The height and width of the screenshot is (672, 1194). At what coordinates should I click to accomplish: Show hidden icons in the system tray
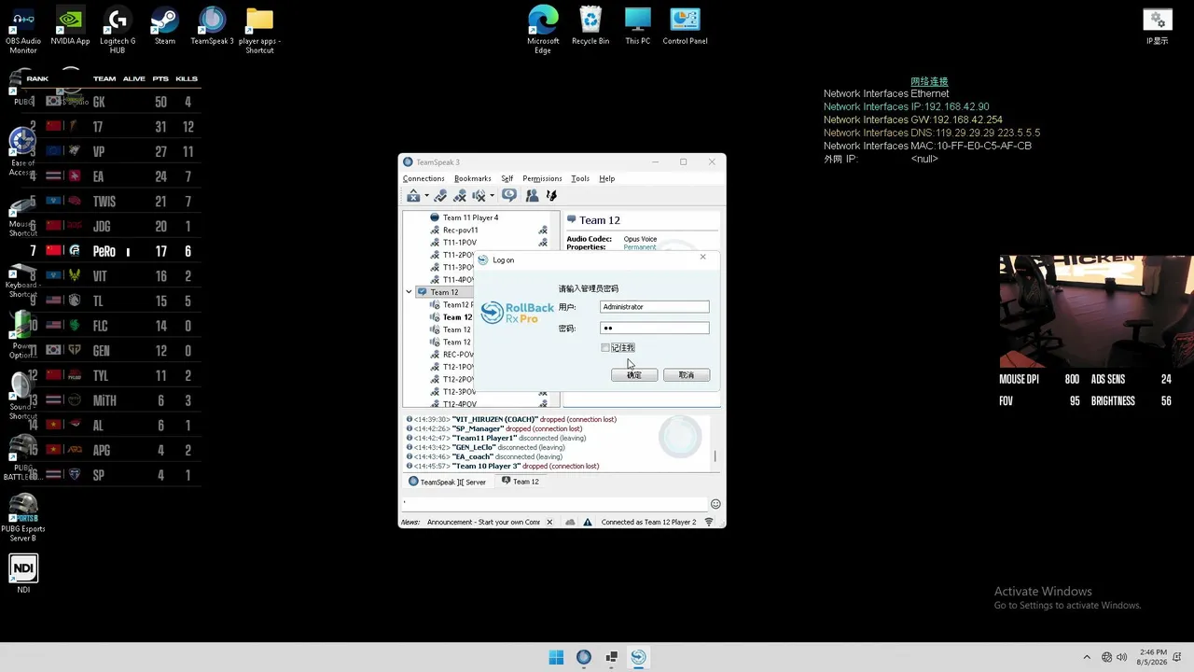1087,657
